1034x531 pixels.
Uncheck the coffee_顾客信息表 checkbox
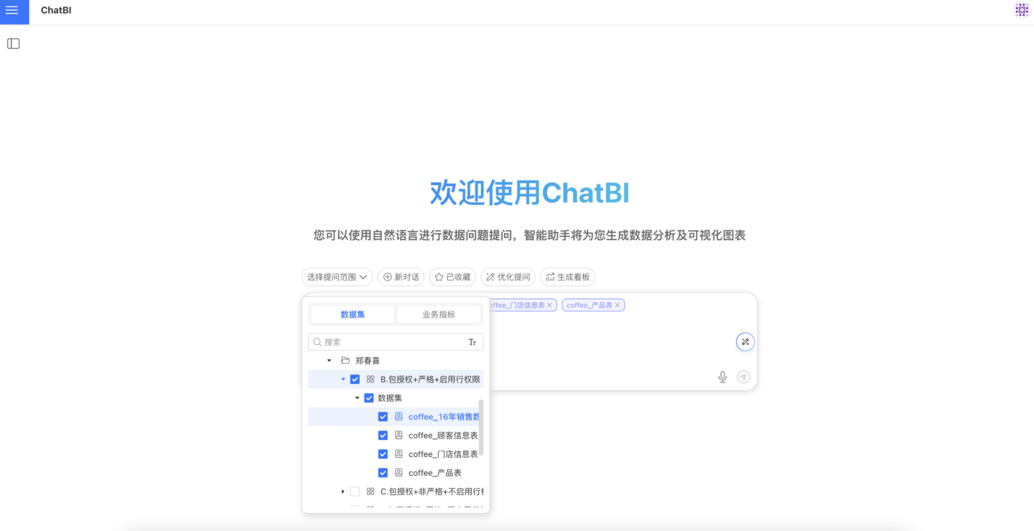[x=383, y=436]
